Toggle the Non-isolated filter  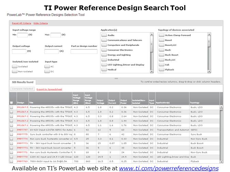15,71
